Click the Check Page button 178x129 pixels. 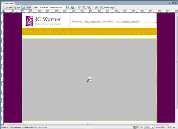click(107, 7)
